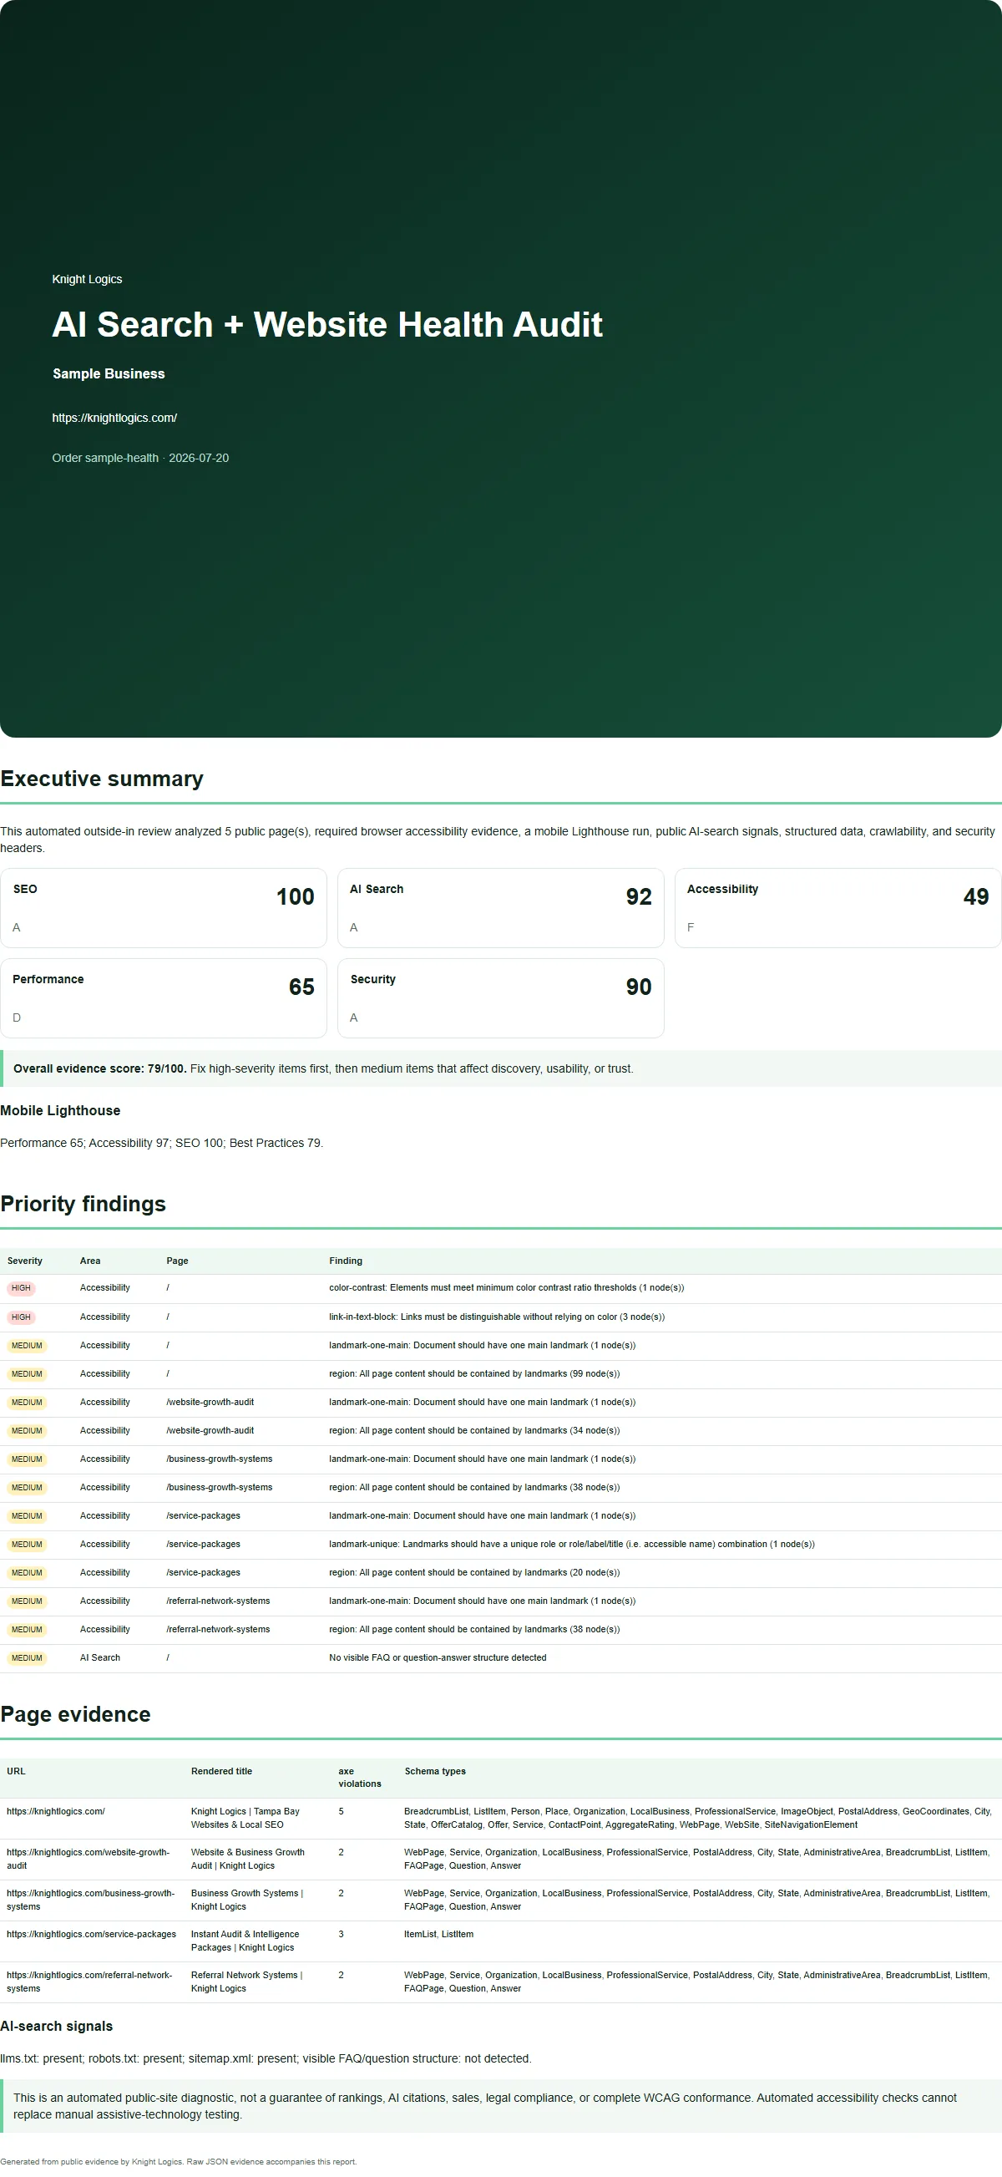Click the axe violations column header
The width and height of the screenshot is (1002, 2177).
pos(360,1777)
